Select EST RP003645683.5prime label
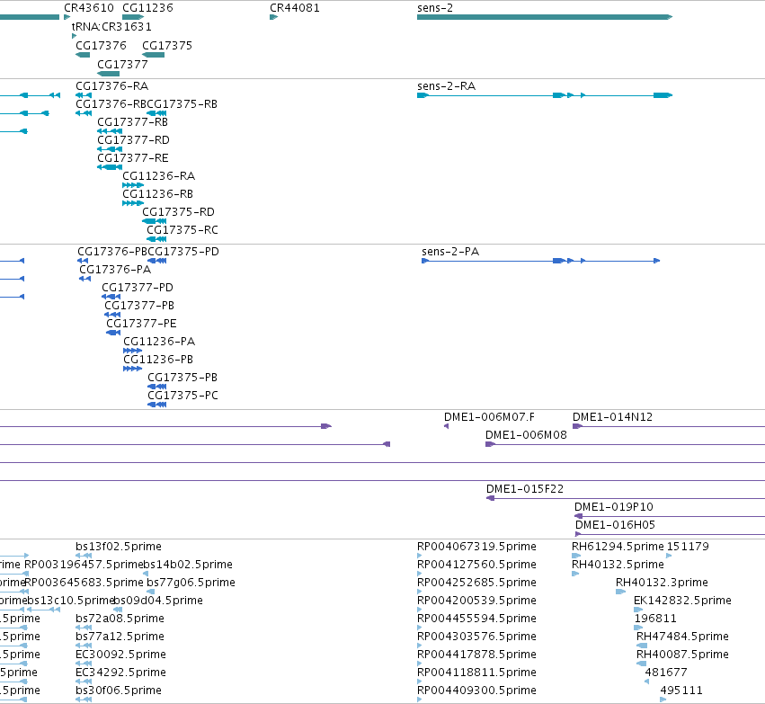765x704 pixels. point(84,583)
